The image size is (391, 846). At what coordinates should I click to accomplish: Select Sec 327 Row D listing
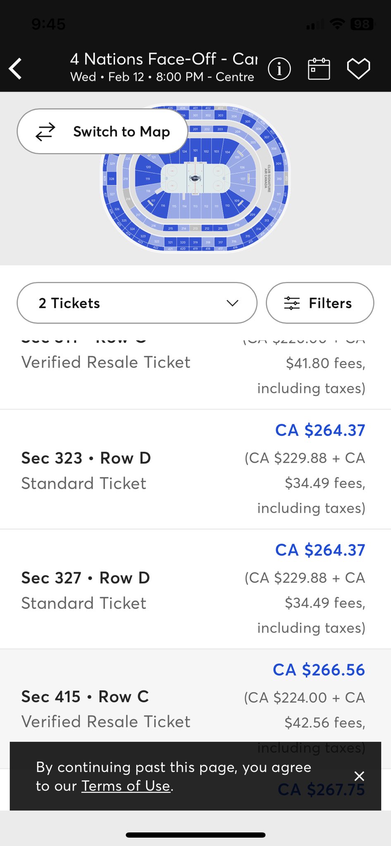(195, 589)
